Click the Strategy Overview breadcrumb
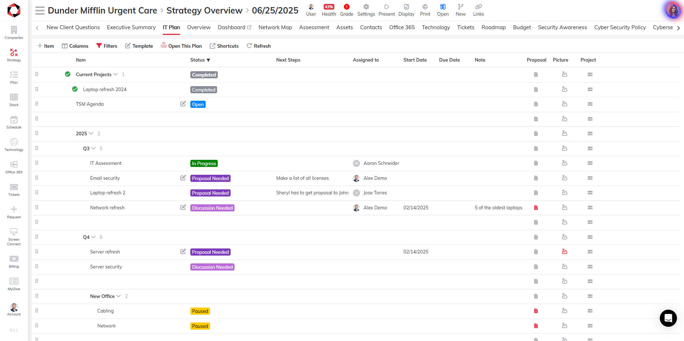This screenshot has height=341, width=684. tap(204, 11)
